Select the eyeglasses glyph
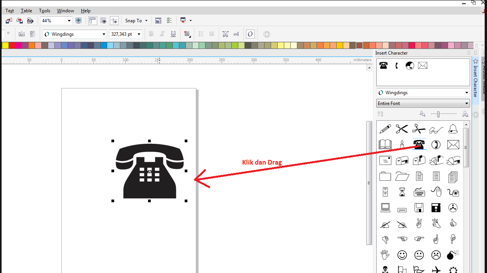 coord(436,129)
